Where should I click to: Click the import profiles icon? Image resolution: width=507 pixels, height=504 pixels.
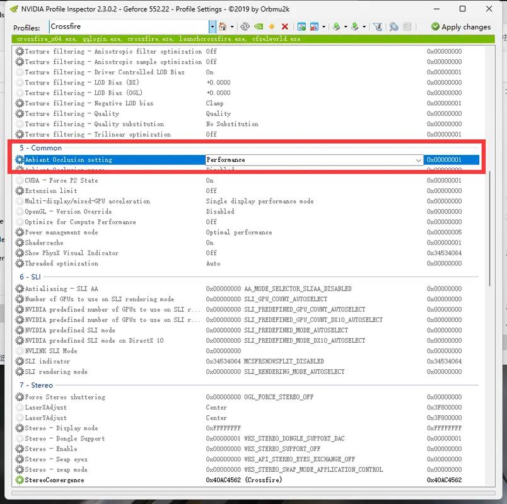(x=356, y=26)
